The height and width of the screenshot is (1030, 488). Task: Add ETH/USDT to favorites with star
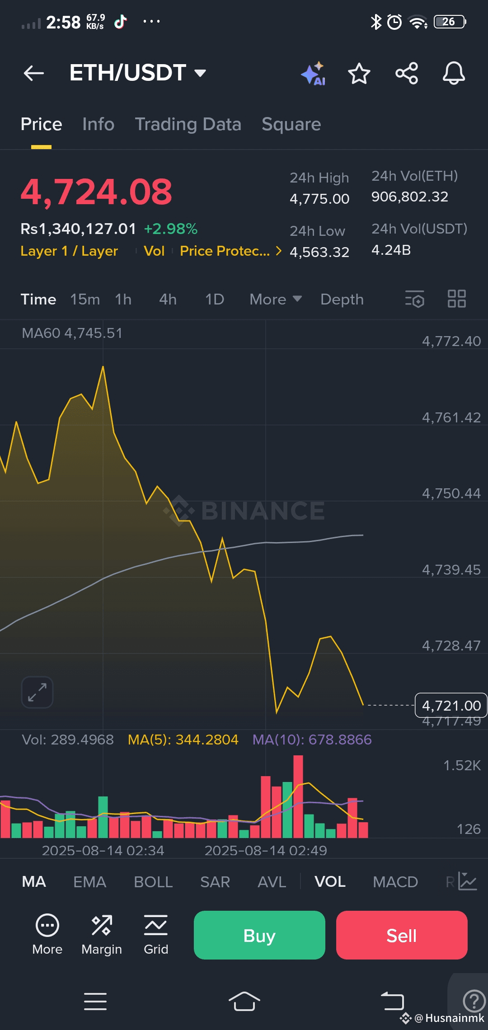(359, 73)
